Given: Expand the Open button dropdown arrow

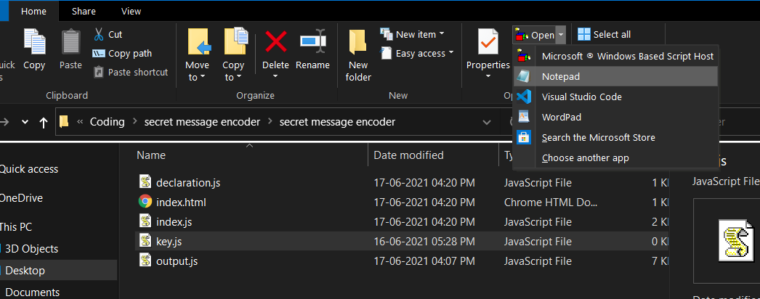Looking at the screenshot, I should [560, 35].
